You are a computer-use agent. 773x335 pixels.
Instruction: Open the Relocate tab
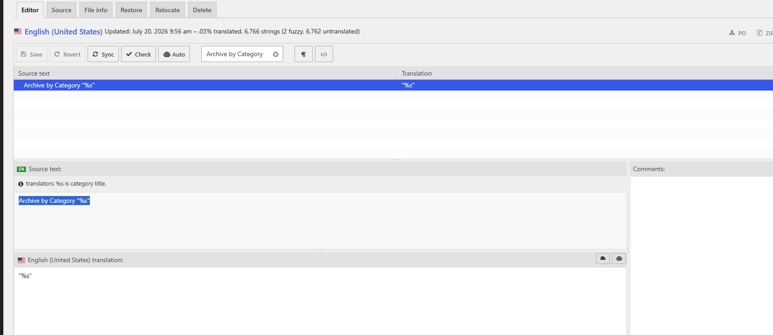coord(167,10)
